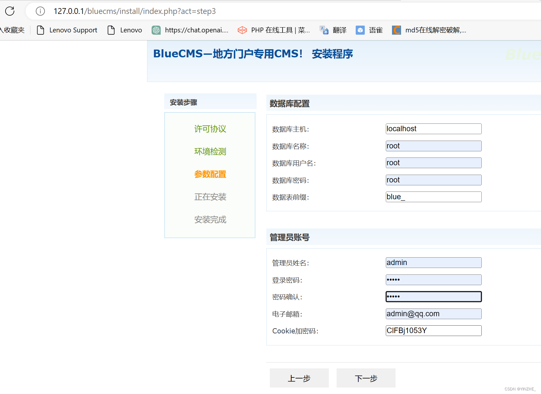Focus the browser address bar URL
This screenshot has width=541, height=394.
135,11
